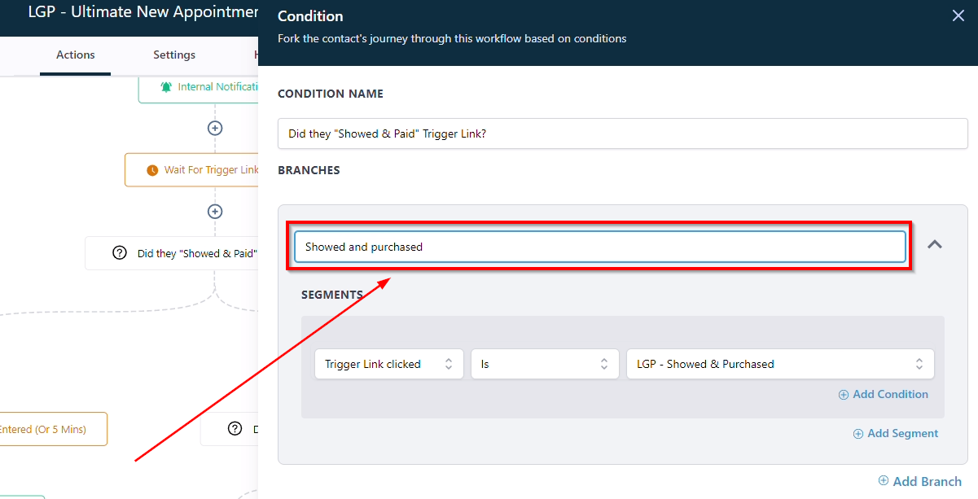Collapse the Showed and purchased branch
Screen dimensions: 978x499
tap(935, 244)
